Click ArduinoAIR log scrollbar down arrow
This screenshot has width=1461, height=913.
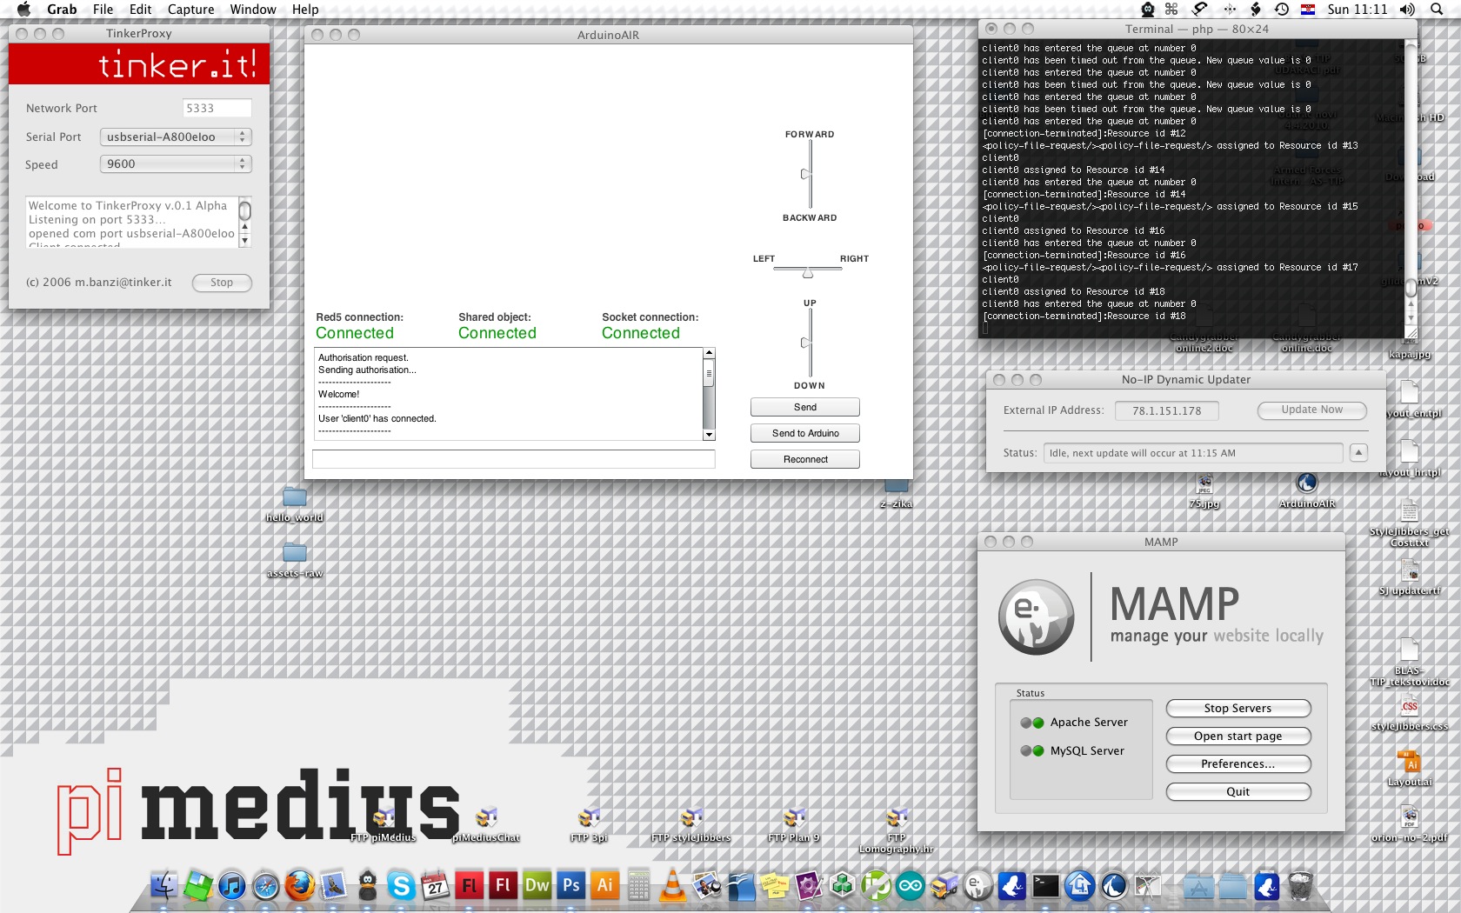[710, 435]
